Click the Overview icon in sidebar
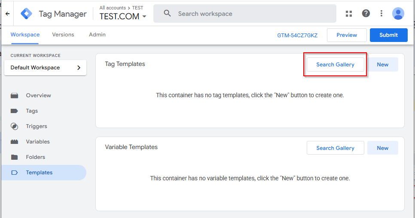The height and width of the screenshot is (218, 415). [x=14, y=96]
